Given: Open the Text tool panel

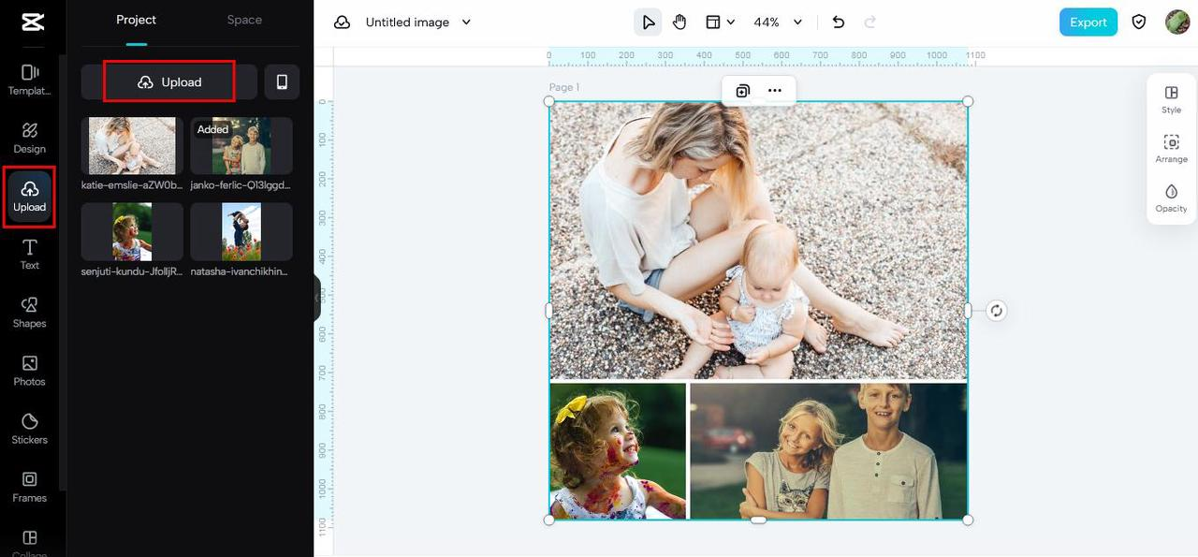Looking at the screenshot, I should pos(29,255).
